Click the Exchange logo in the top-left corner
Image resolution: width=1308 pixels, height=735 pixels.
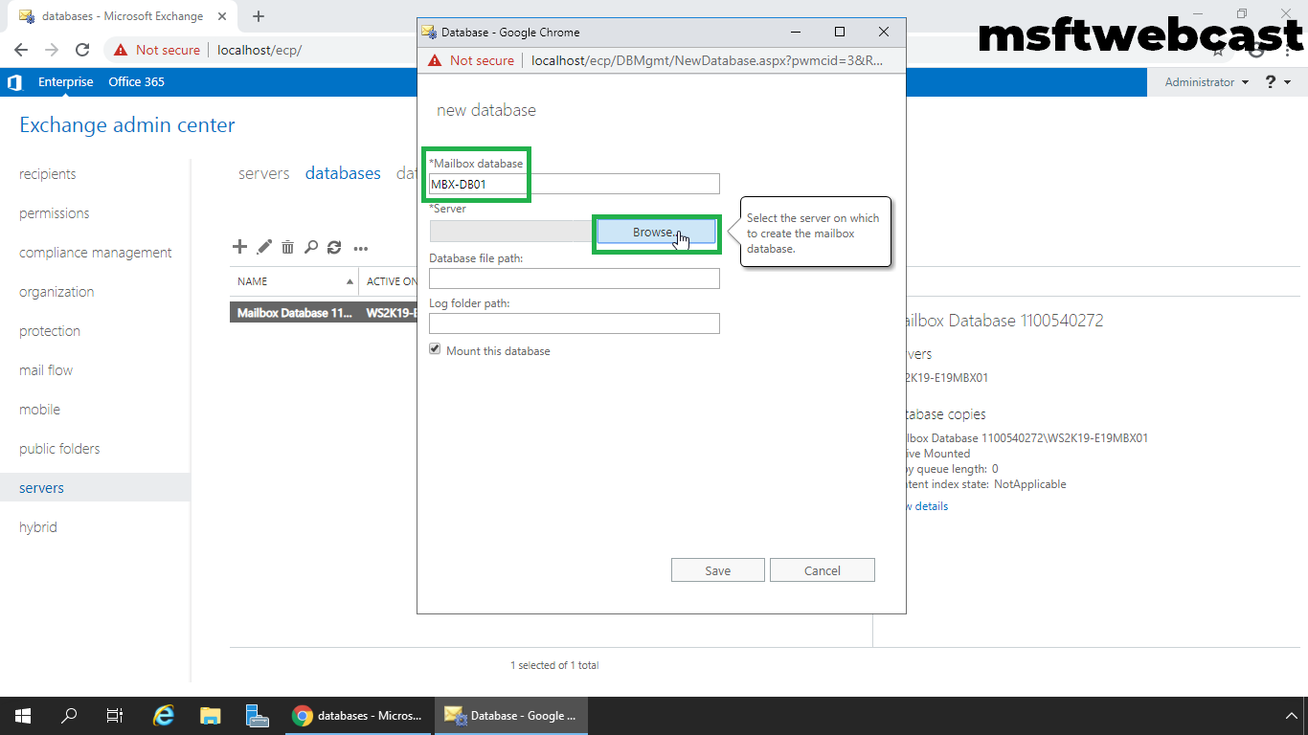tap(13, 81)
